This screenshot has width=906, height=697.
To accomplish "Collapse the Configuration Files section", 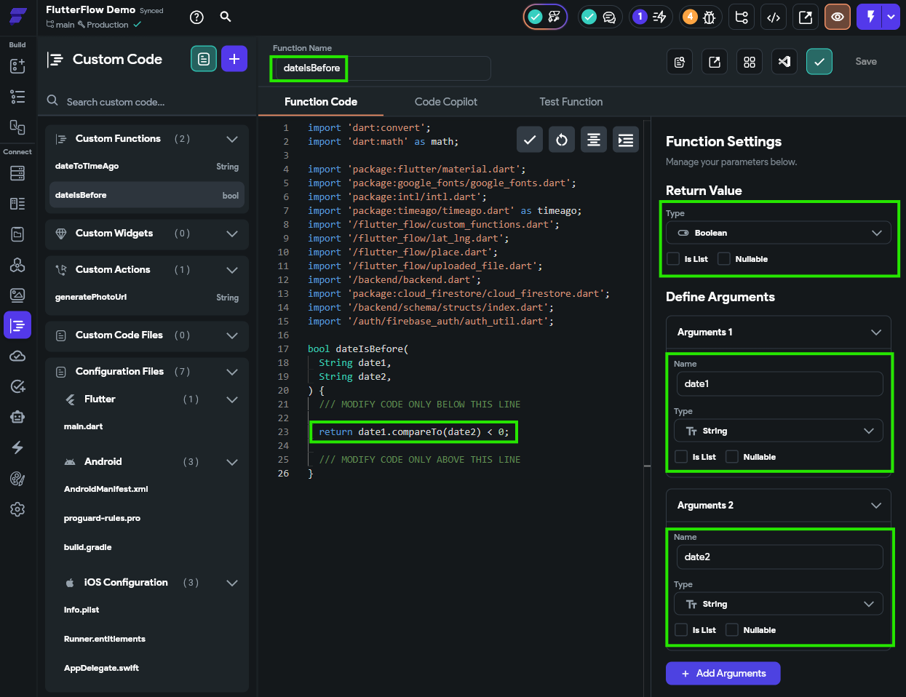I will [x=232, y=372].
